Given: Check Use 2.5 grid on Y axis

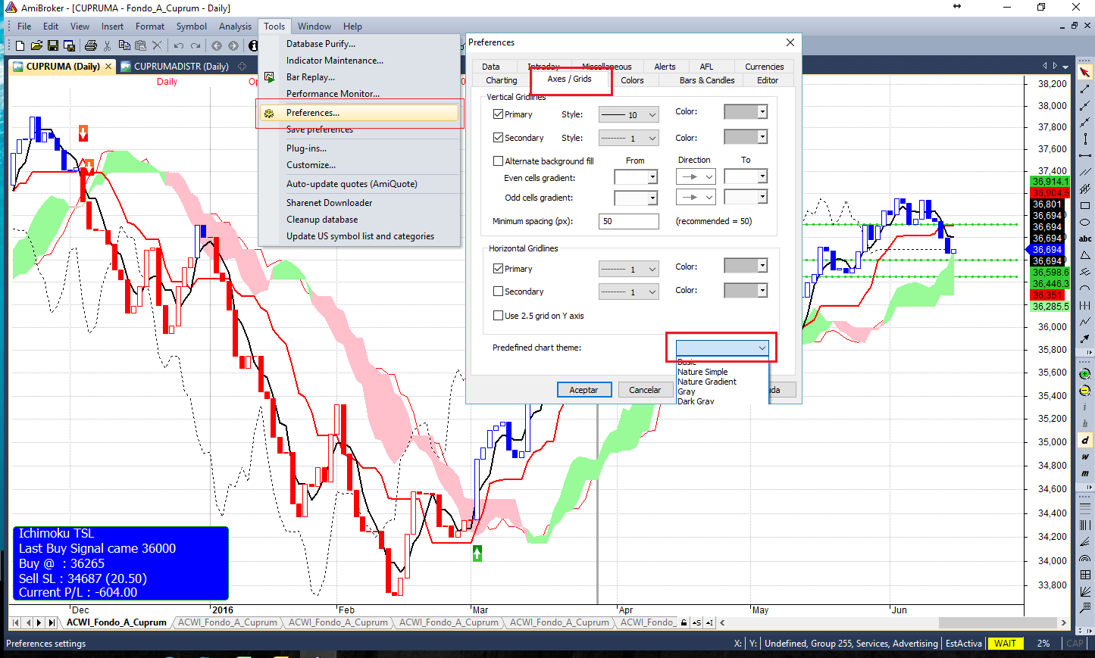Looking at the screenshot, I should point(498,316).
